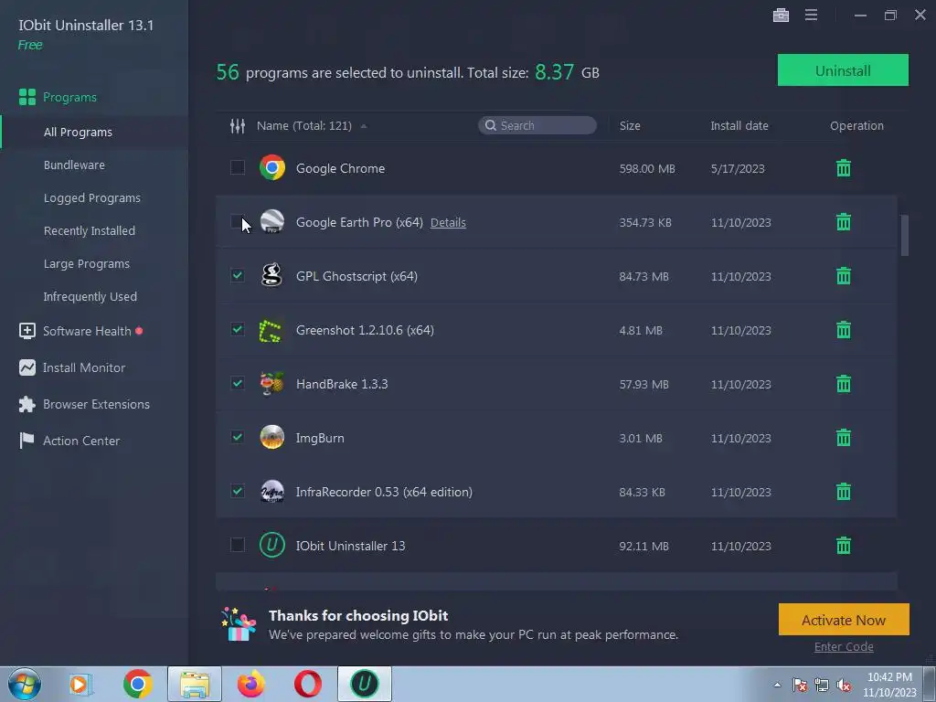936x702 pixels.
Task: Show hidden tray icons arrow
Action: [777, 685]
